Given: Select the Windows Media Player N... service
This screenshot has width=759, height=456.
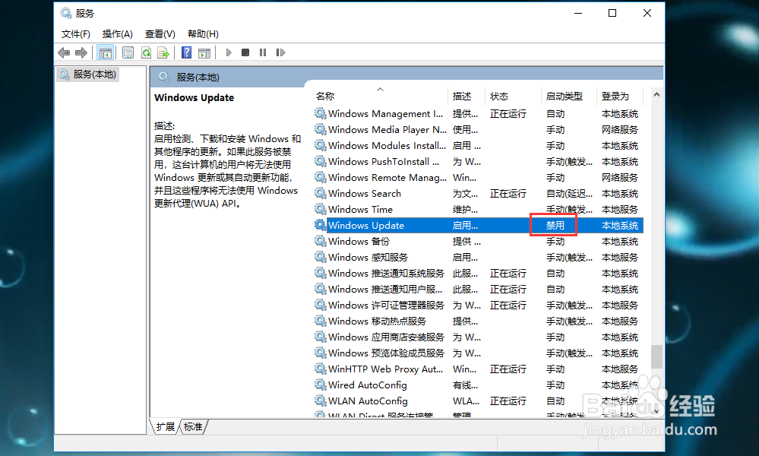Looking at the screenshot, I should (x=478, y=130).
